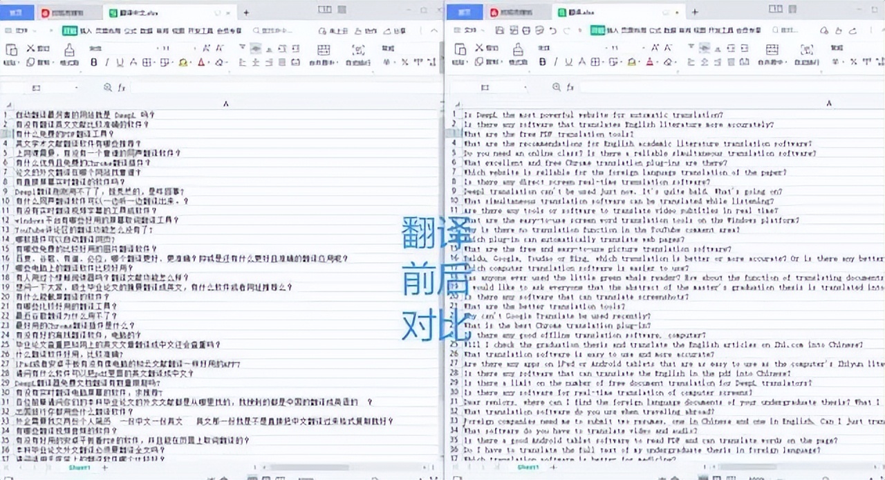Viewport: 885px width, 480px height.
Task: Click Clear eraser icon in Chinese sheet window
Action: (x=219, y=62)
